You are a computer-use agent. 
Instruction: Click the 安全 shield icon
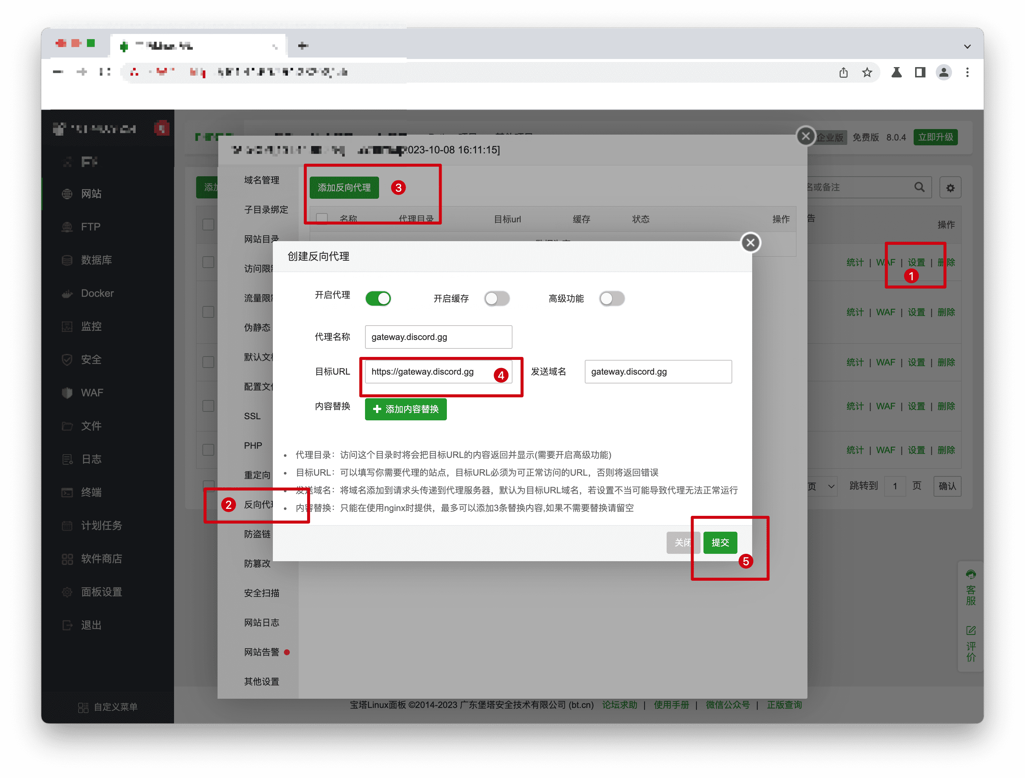click(x=67, y=360)
